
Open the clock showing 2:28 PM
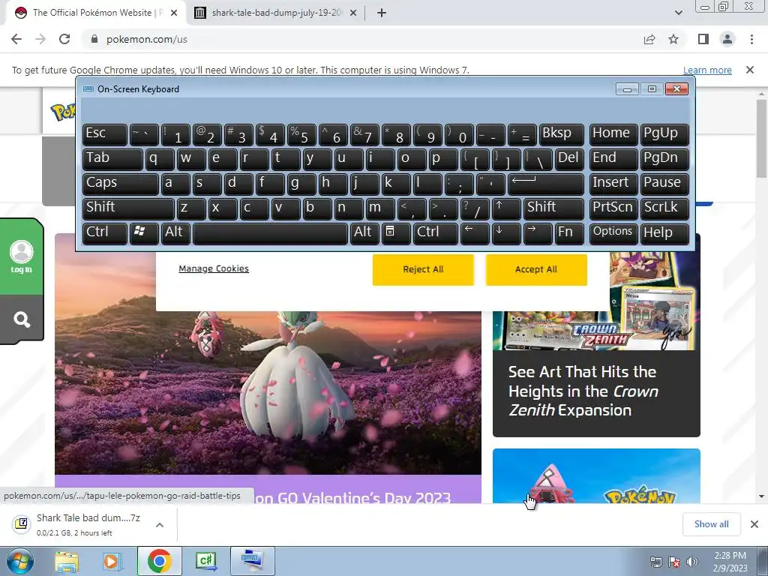pos(730,562)
